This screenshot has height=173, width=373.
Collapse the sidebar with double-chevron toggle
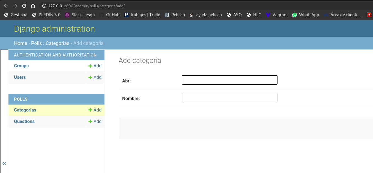pos(4,163)
